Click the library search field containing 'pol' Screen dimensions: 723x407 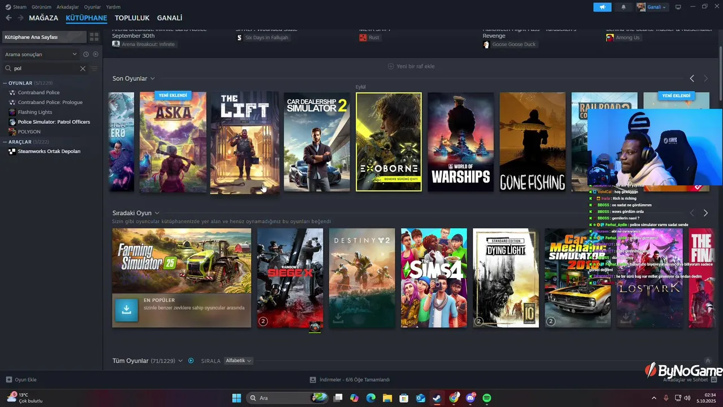[45, 68]
